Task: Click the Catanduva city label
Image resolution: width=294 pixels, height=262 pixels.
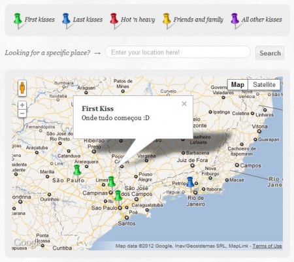Action: (69, 156)
